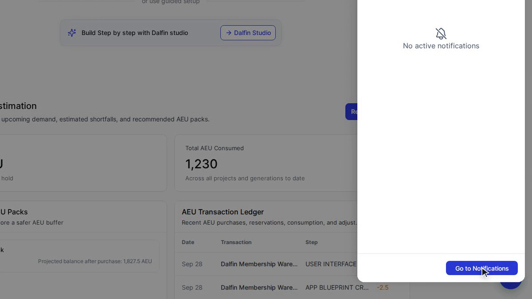
Task: Click first Dalfin Membership Ware... transaction
Action: click(259, 264)
